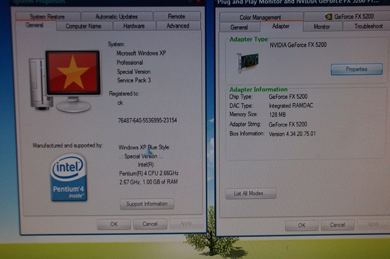Select the Remote tab

176,16
